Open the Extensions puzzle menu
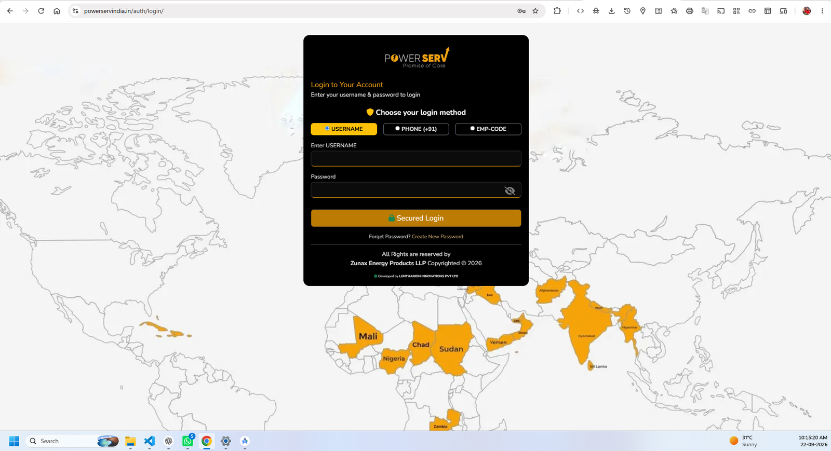Screen dimensions: 831x451 (x=557, y=11)
